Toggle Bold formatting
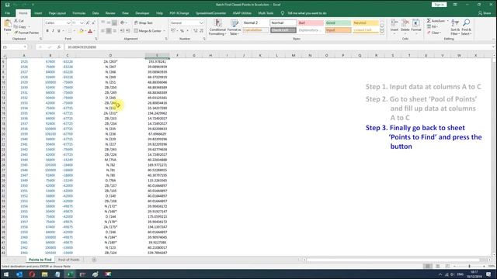 coord(47,31)
